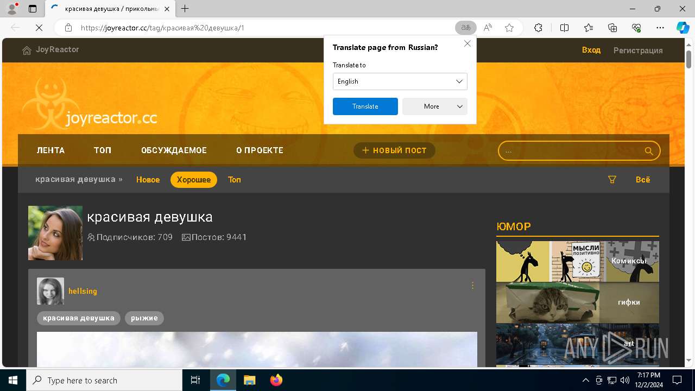Open Browser essentials icon
The height and width of the screenshot is (391, 695).
tap(636, 28)
